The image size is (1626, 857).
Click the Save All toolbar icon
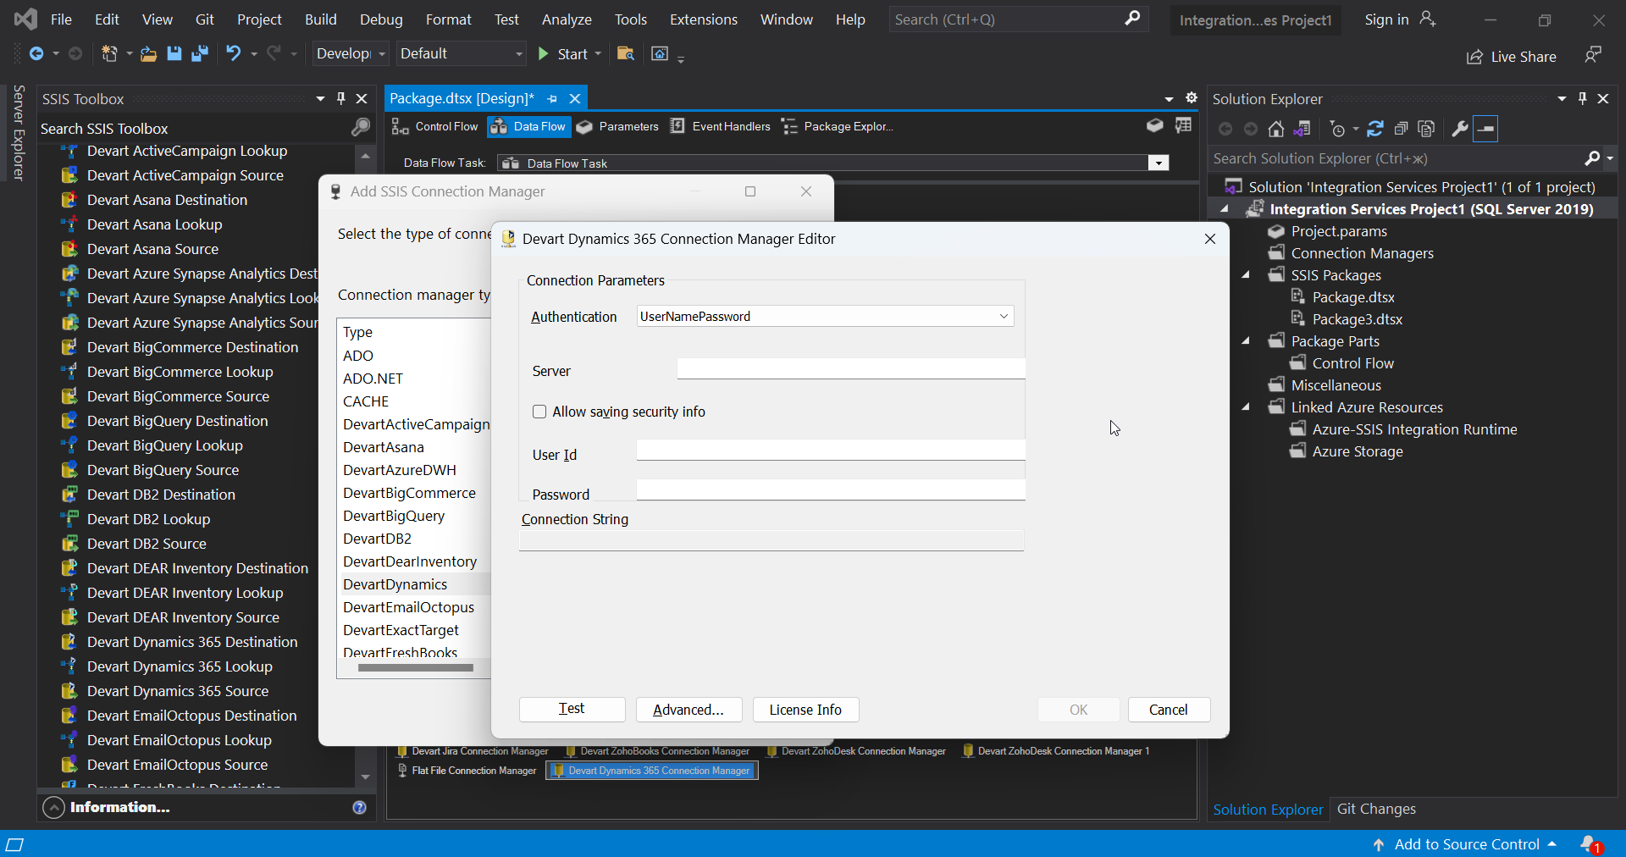tap(200, 53)
